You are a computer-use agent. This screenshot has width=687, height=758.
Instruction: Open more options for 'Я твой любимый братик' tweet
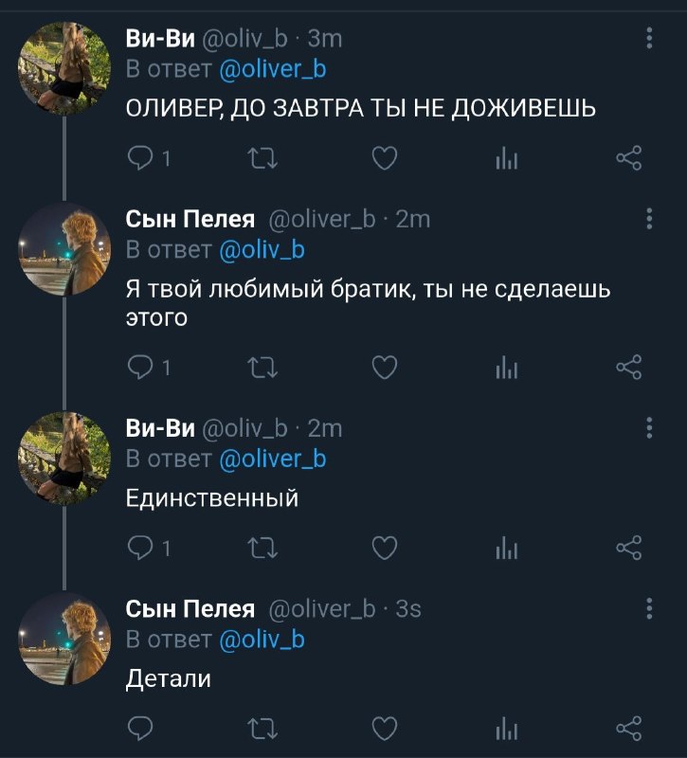pyautogui.click(x=649, y=219)
